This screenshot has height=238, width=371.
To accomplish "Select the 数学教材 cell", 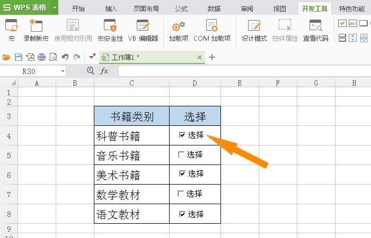I will tap(131, 195).
